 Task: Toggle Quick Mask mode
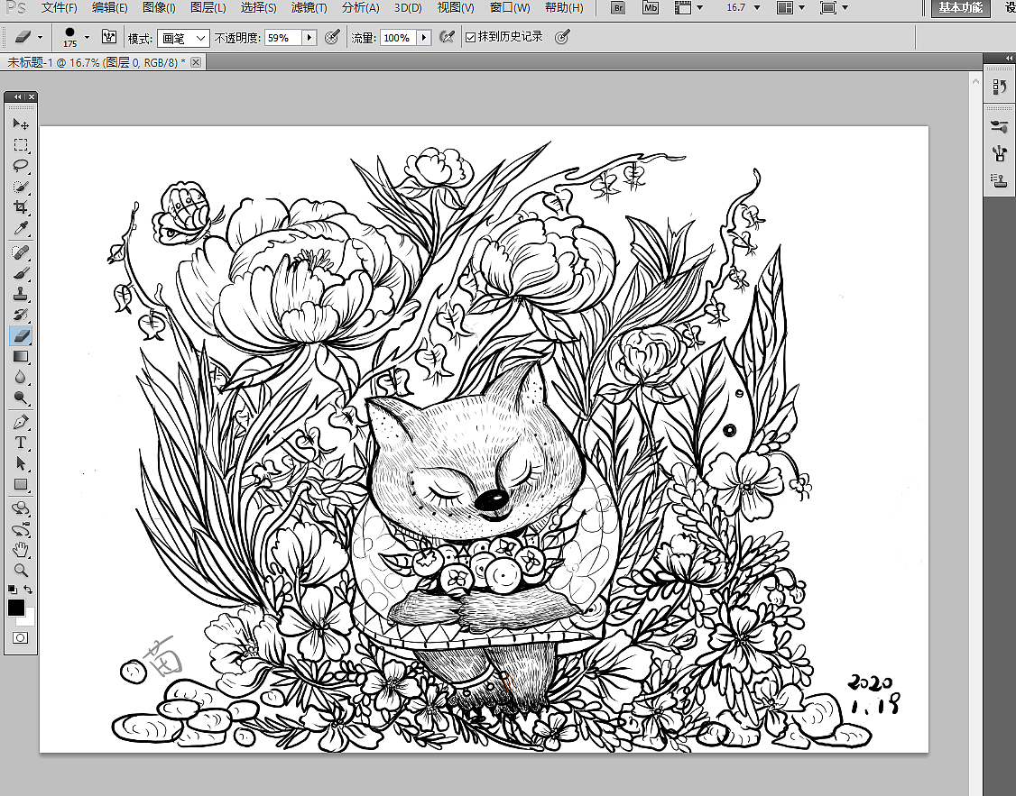[20, 638]
